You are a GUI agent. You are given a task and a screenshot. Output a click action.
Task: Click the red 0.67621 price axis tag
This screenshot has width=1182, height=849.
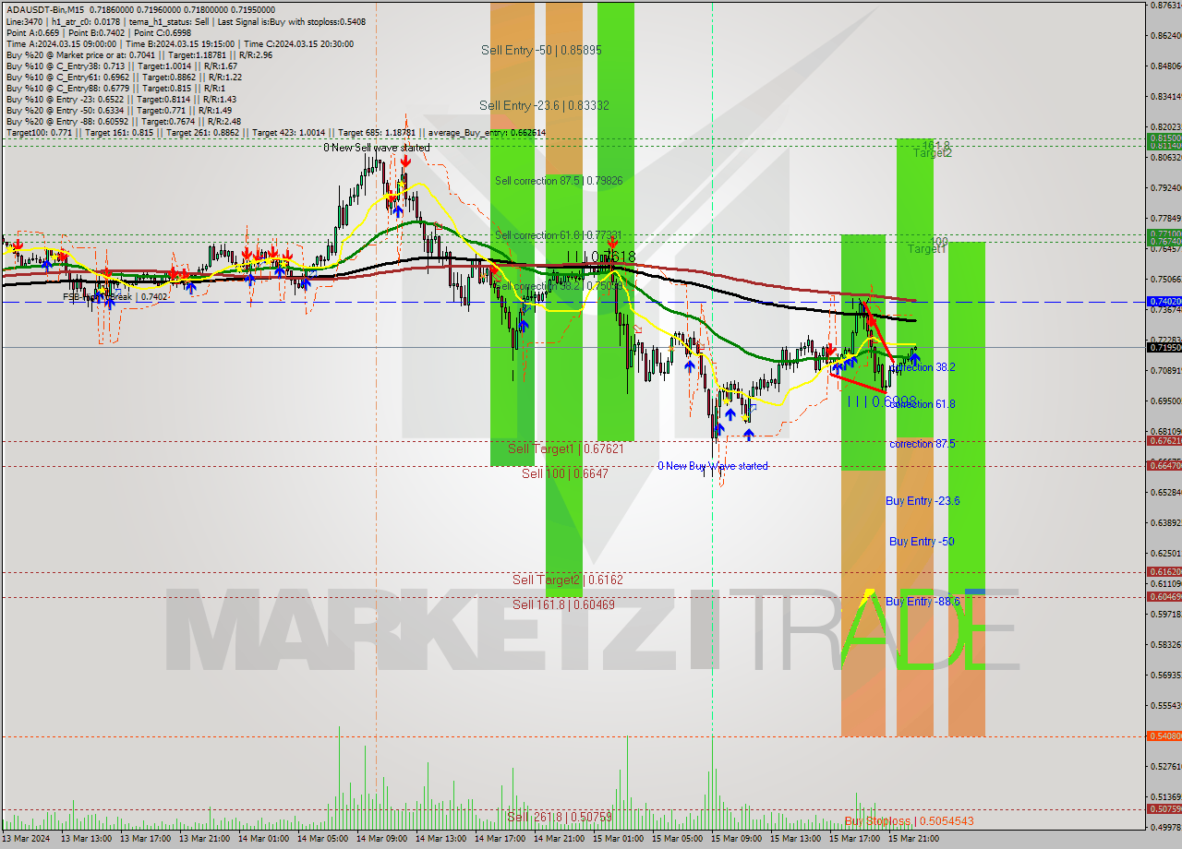1164,441
